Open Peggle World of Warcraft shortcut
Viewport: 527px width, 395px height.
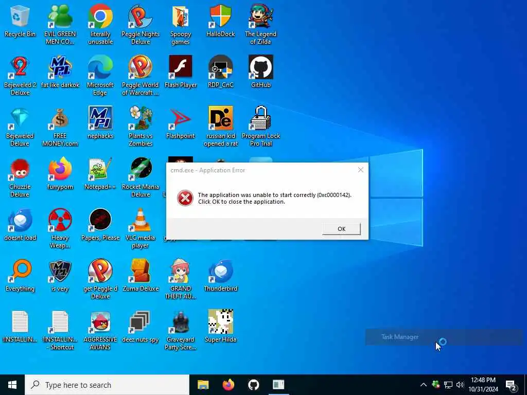coord(140,75)
